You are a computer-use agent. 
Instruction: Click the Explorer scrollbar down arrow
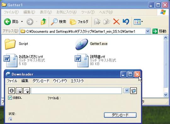point(166,95)
